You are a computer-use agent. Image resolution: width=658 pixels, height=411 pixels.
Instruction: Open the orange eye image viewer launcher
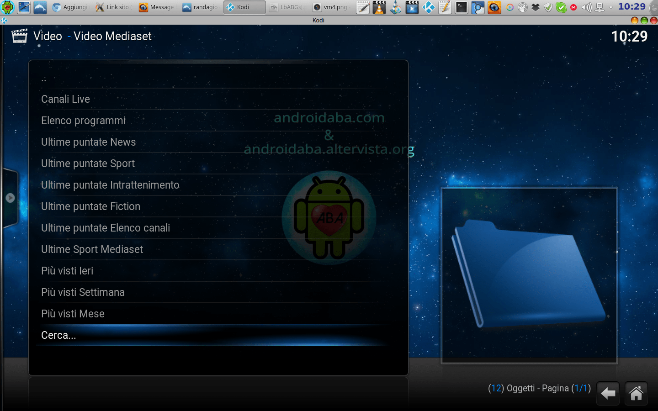(494, 7)
